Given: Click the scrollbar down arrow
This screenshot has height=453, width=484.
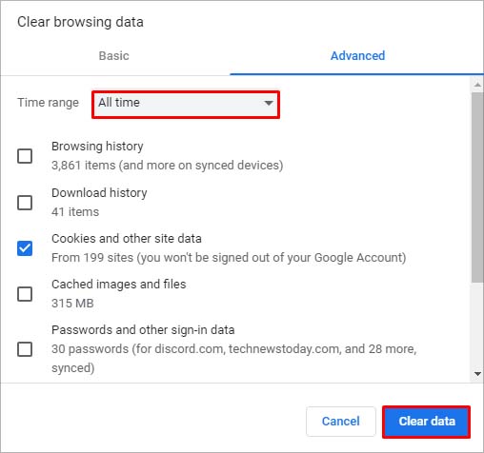Looking at the screenshot, I should pos(477,374).
